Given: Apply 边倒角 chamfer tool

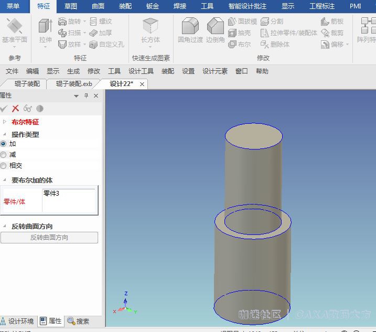Looking at the screenshot, I should pyautogui.click(x=216, y=30).
